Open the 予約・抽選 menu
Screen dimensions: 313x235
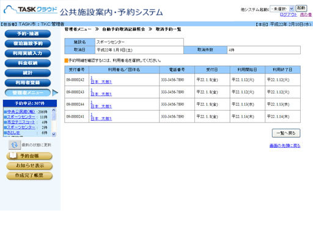pyautogui.click(x=28, y=34)
